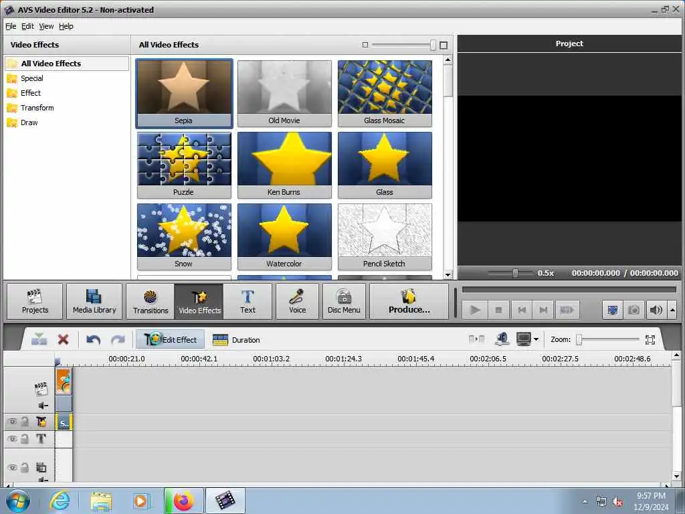
Task: Click the next scene playback button
Action: click(567, 310)
